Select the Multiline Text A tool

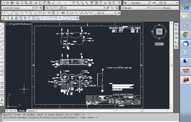tap(2, 100)
